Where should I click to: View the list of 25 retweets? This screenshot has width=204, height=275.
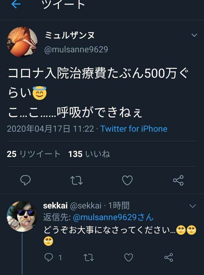(x=34, y=154)
